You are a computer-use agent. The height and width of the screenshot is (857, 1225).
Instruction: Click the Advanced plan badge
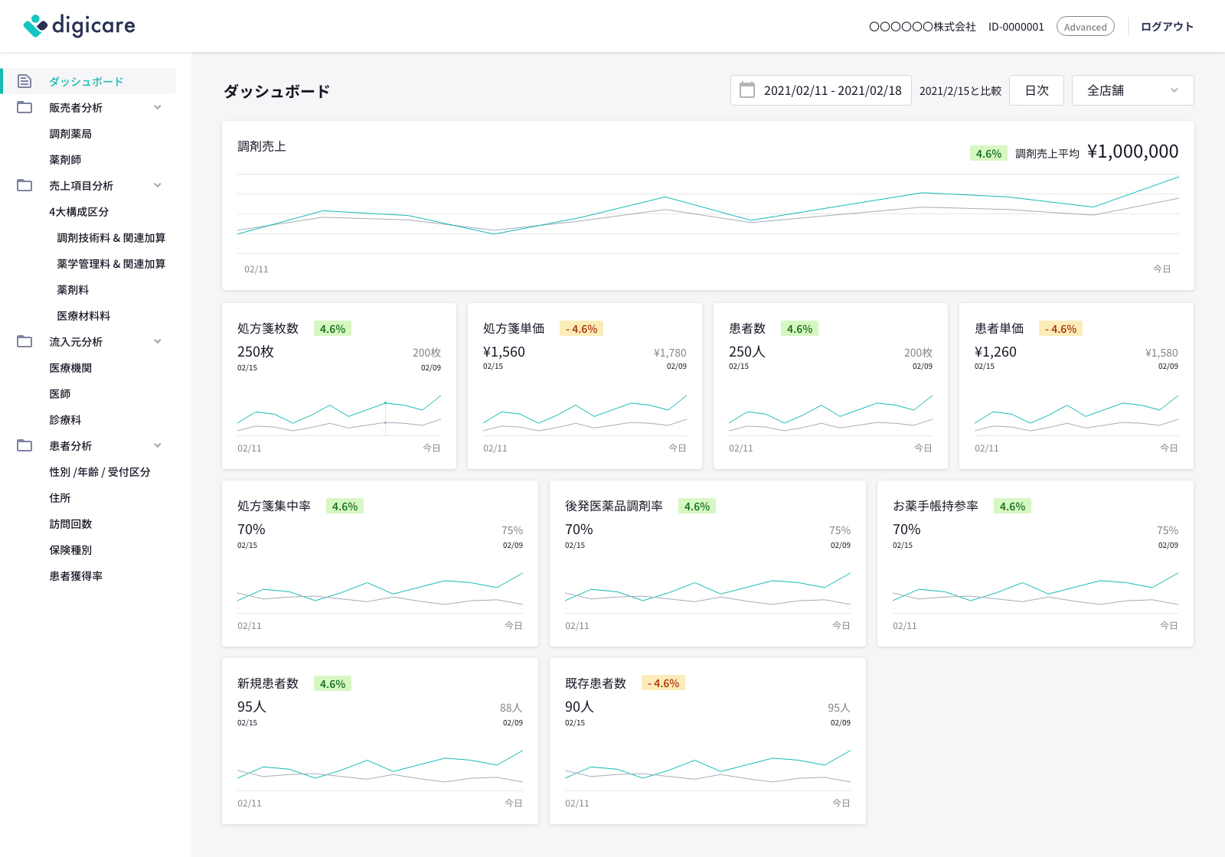tap(1085, 27)
